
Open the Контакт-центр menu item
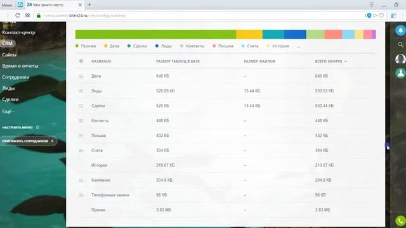click(x=18, y=32)
